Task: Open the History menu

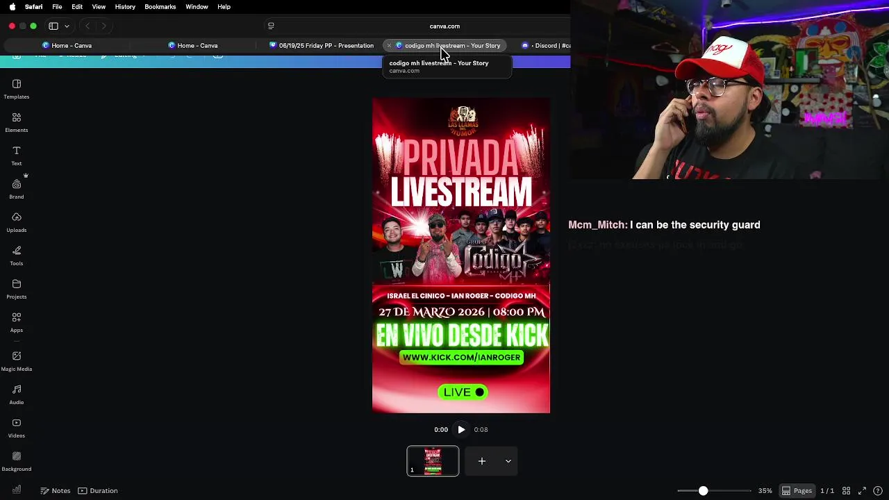Action: tap(125, 7)
